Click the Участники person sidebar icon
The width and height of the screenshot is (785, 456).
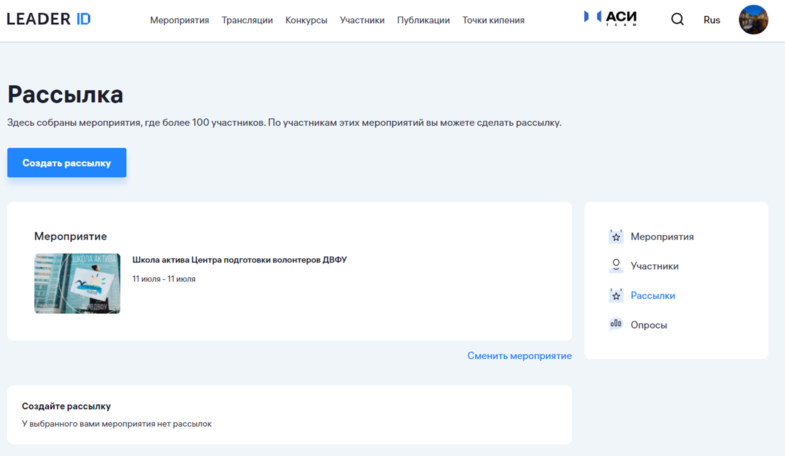coord(616,266)
